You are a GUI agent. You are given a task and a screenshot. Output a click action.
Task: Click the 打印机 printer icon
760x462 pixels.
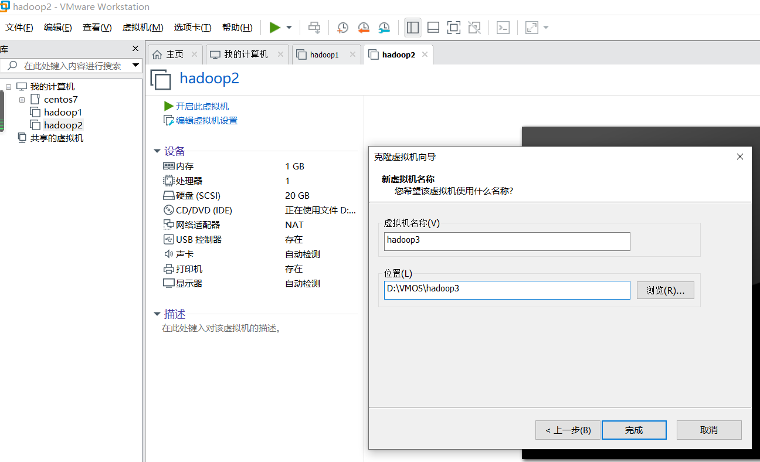[169, 269]
